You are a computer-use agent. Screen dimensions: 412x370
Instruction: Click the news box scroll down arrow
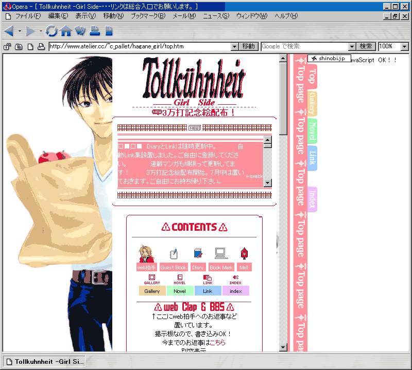[x=267, y=183]
